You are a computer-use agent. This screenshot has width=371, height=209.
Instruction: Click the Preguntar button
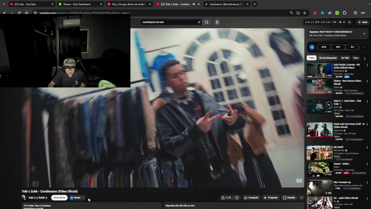pos(270,198)
